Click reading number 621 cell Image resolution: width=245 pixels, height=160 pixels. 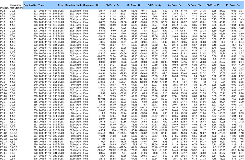click(35, 11)
